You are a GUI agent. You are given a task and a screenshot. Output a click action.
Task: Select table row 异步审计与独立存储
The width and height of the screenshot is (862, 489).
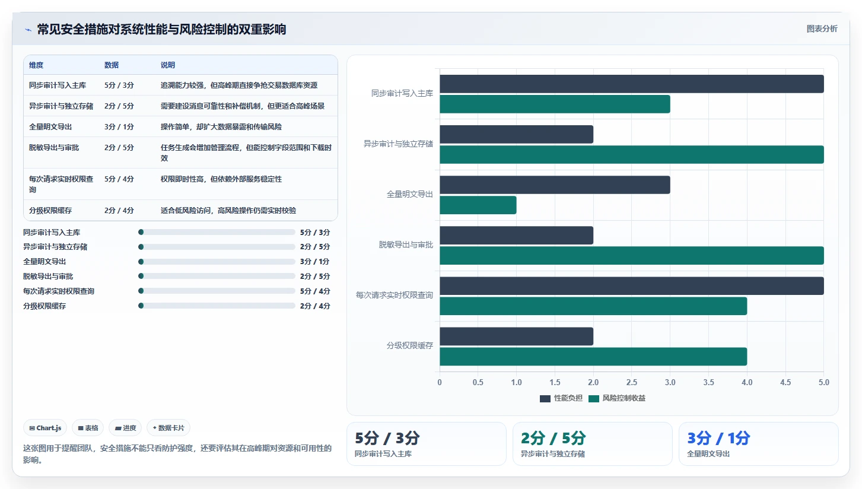(x=180, y=106)
